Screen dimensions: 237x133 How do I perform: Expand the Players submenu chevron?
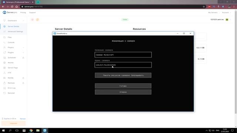coord(23,48)
